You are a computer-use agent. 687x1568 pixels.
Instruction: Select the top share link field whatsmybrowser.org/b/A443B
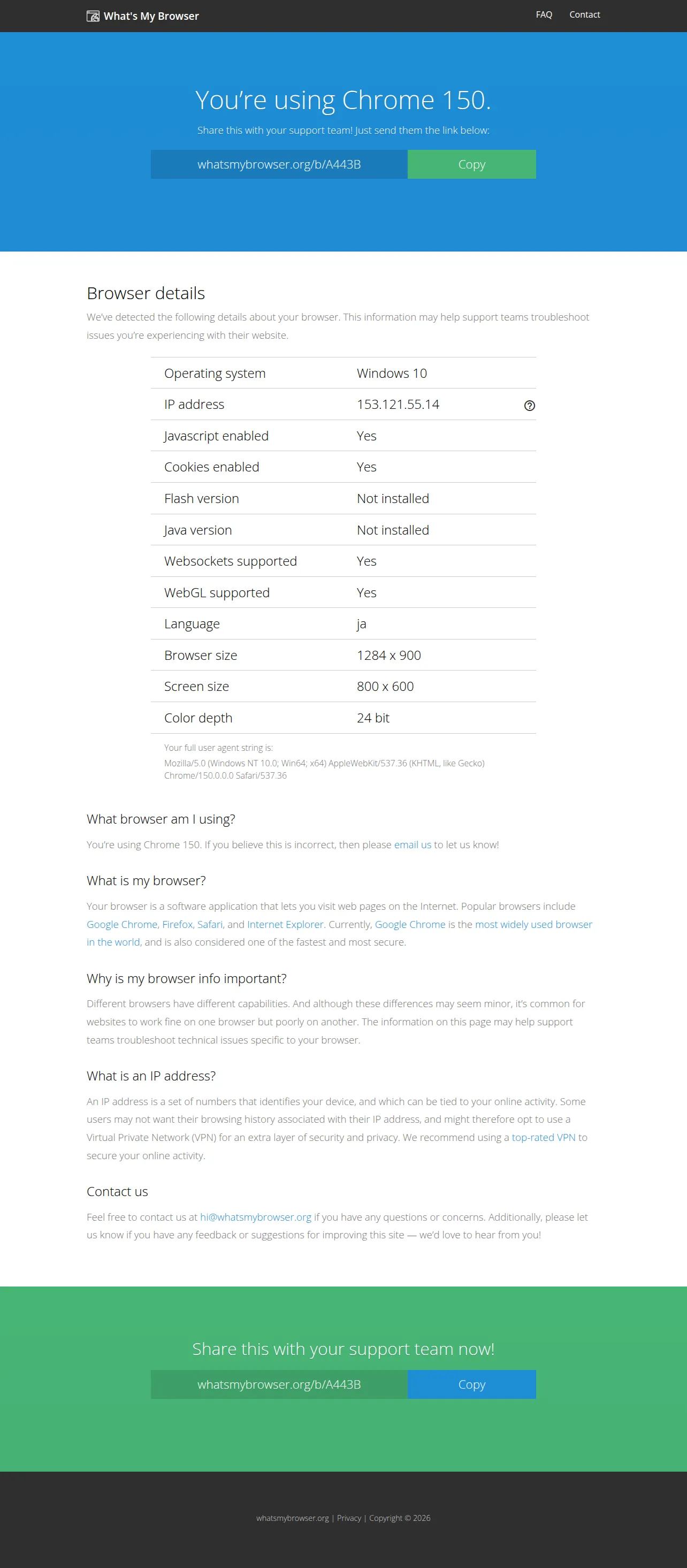coord(279,164)
